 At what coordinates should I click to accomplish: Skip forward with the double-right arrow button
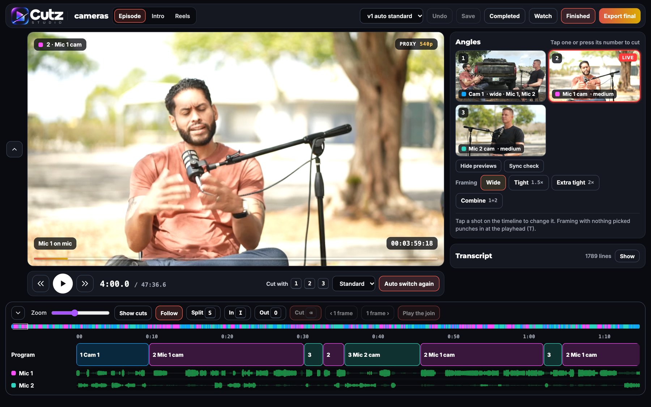coord(85,284)
